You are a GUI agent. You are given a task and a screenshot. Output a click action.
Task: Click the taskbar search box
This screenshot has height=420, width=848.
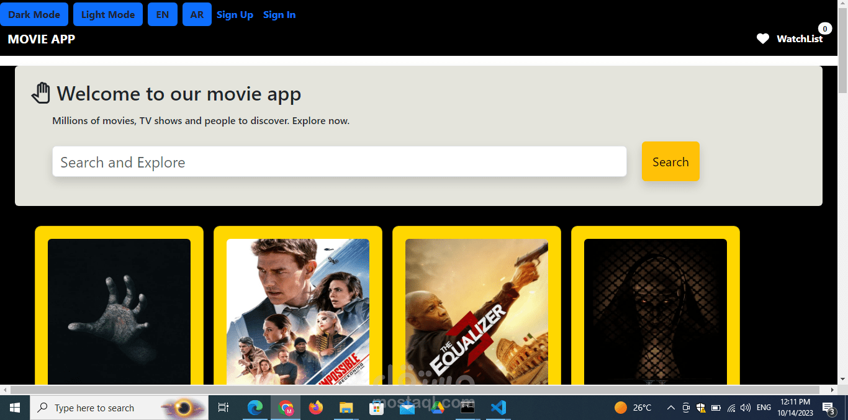(119, 408)
